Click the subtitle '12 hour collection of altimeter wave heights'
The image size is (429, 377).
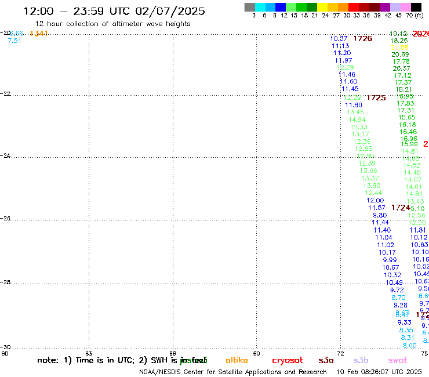coord(112,24)
